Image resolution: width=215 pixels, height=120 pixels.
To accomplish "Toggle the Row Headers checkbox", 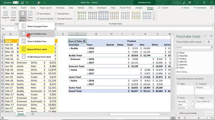I will tap(38, 14).
